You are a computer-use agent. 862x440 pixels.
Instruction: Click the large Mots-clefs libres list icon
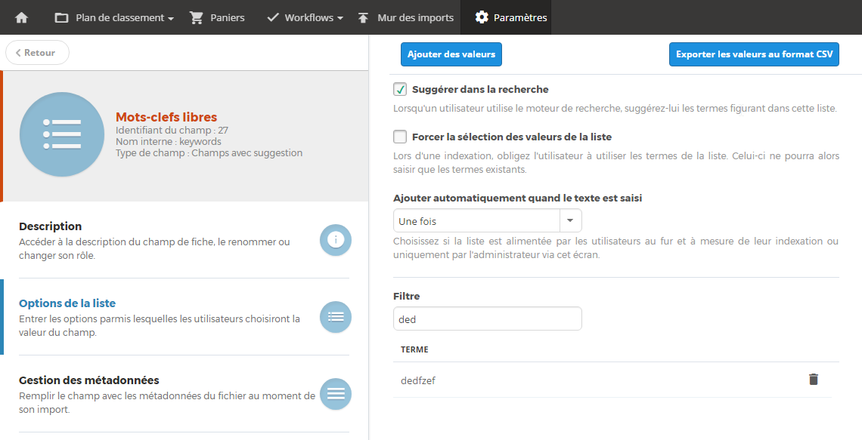(62, 134)
